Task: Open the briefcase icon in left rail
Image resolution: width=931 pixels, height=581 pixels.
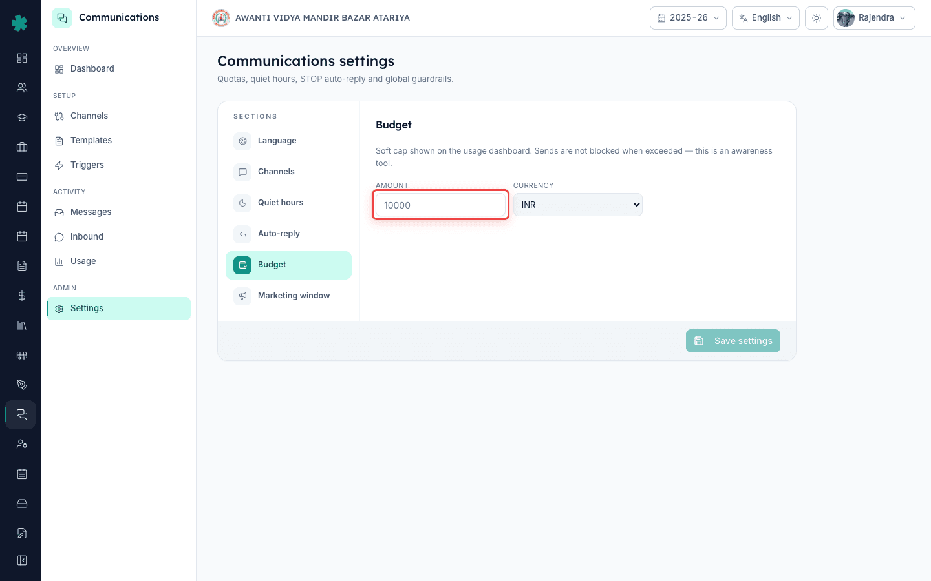Action: point(22,147)
